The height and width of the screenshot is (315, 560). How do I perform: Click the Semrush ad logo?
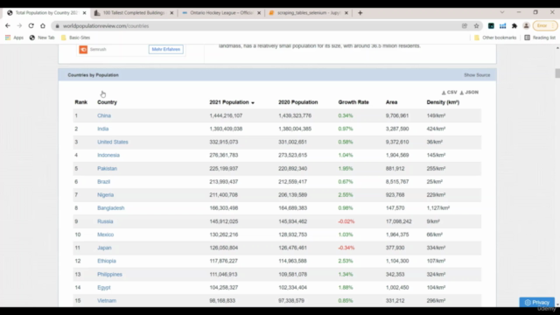[83, 49]
